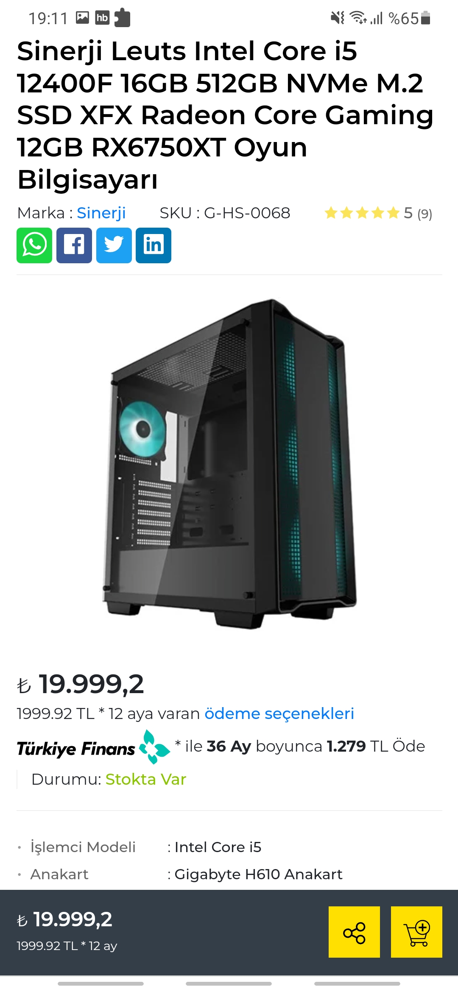The image size is (458, 992).
Task: Add product to cart with yellow cart button
Action: click(x=416, y=932)
